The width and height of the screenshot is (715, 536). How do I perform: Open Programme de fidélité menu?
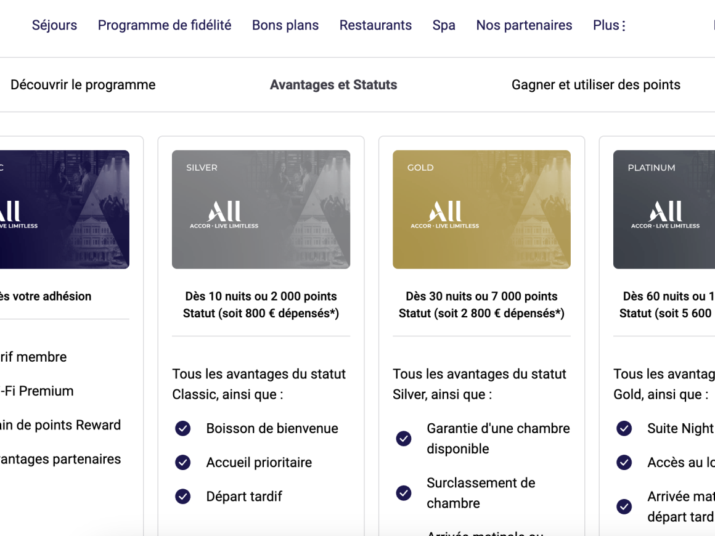pos(165,25)
